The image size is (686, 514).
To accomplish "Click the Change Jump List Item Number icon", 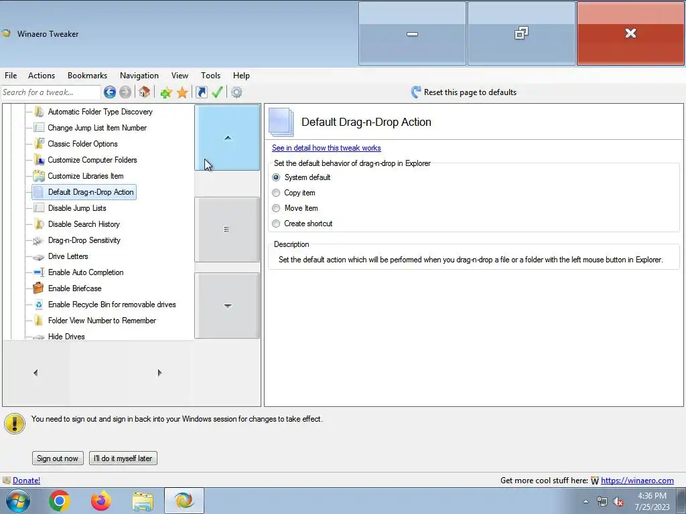I will tap(39, 128).
